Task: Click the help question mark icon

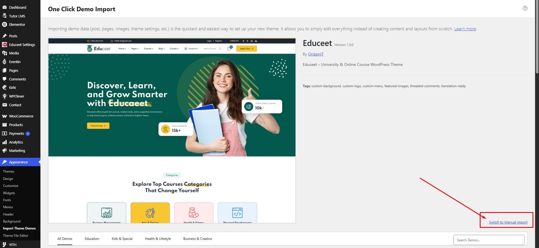Action: point(525,8)
